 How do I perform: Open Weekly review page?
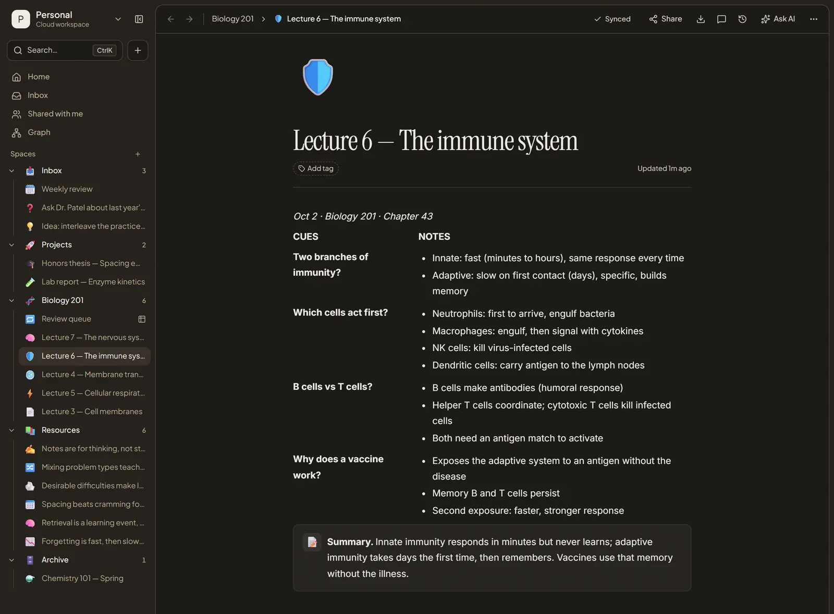coord(85,189)
